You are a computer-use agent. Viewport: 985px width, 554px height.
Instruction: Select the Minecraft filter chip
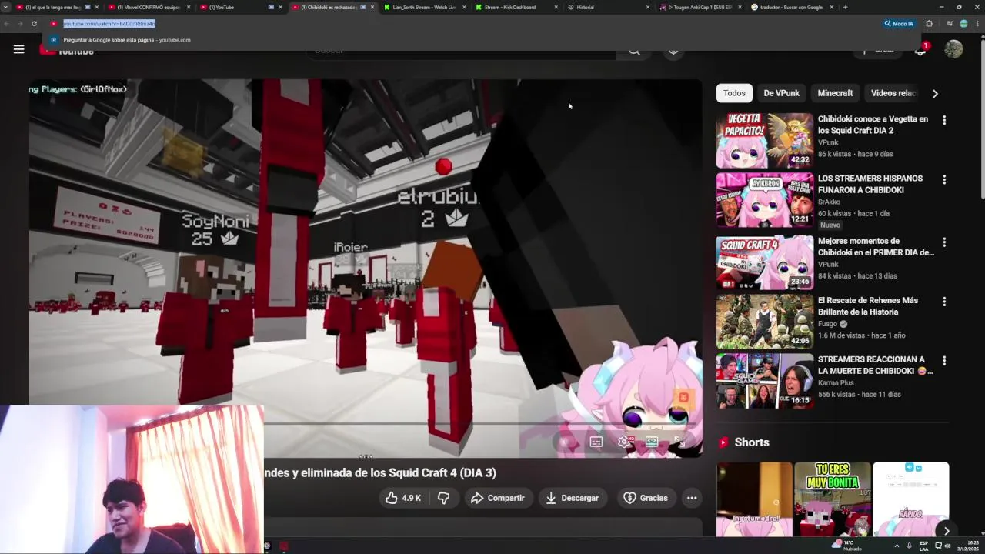point(835,93)
